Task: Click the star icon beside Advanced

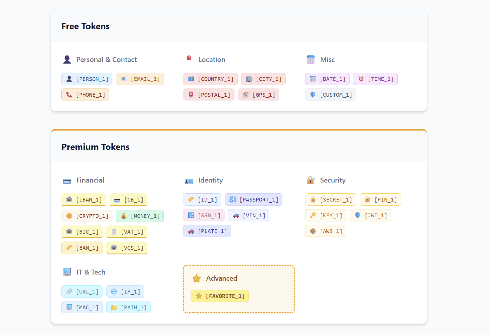Action: pos(197,278)
